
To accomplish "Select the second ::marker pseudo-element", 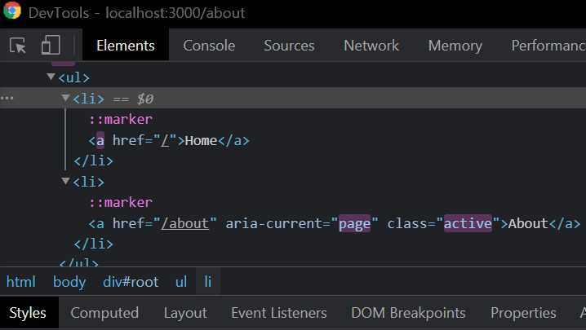I will (120, 202).
